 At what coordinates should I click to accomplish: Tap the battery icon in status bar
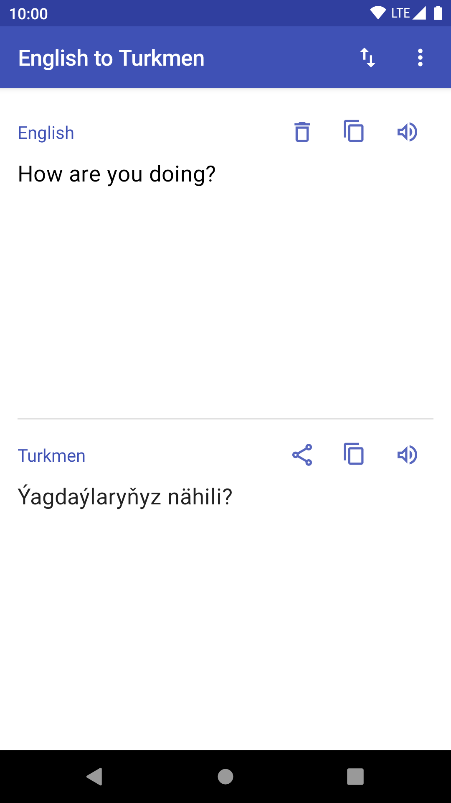(438, 13)
